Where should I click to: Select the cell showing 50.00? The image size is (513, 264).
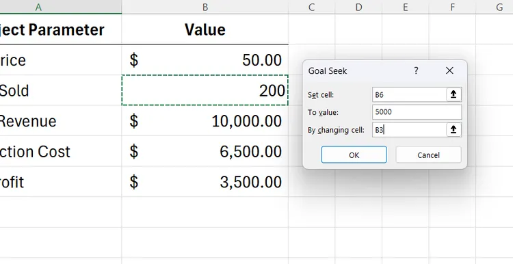tap(205, 60)
